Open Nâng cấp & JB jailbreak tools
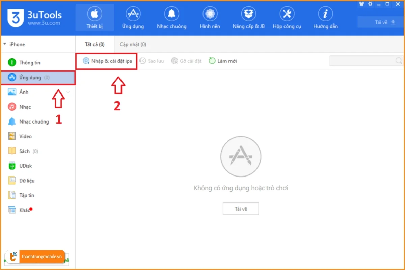Viewport: 405px width, 270px height. (248, 17)
